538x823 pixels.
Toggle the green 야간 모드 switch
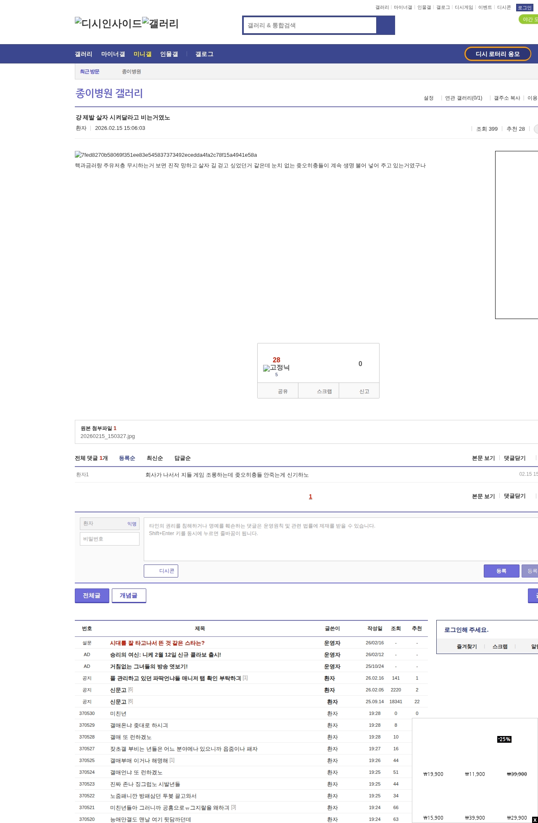529,19
